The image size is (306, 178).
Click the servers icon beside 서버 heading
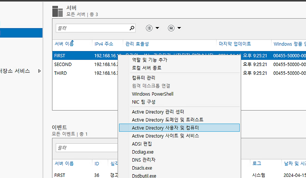point(57,11)
